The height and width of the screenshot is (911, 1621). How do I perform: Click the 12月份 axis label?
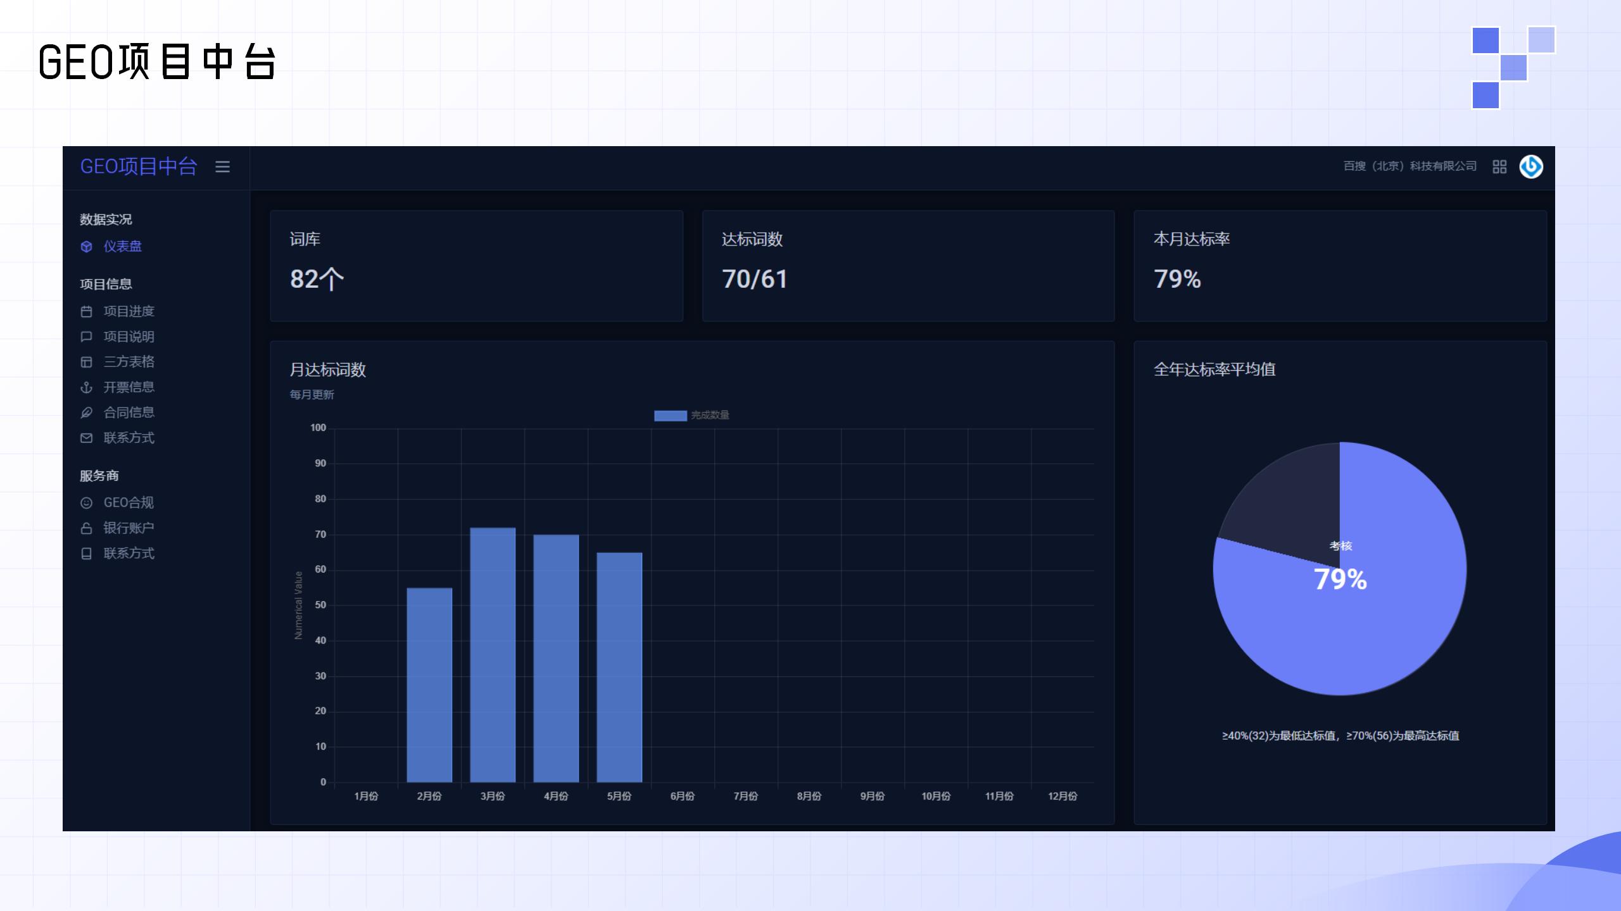(x=1063, y=796)
